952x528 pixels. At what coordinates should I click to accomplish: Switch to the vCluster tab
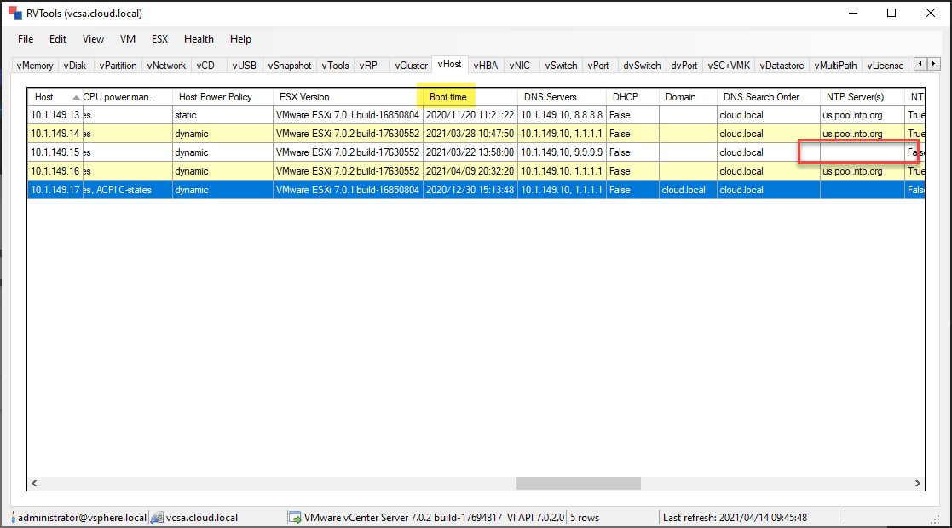click(411, 66)
